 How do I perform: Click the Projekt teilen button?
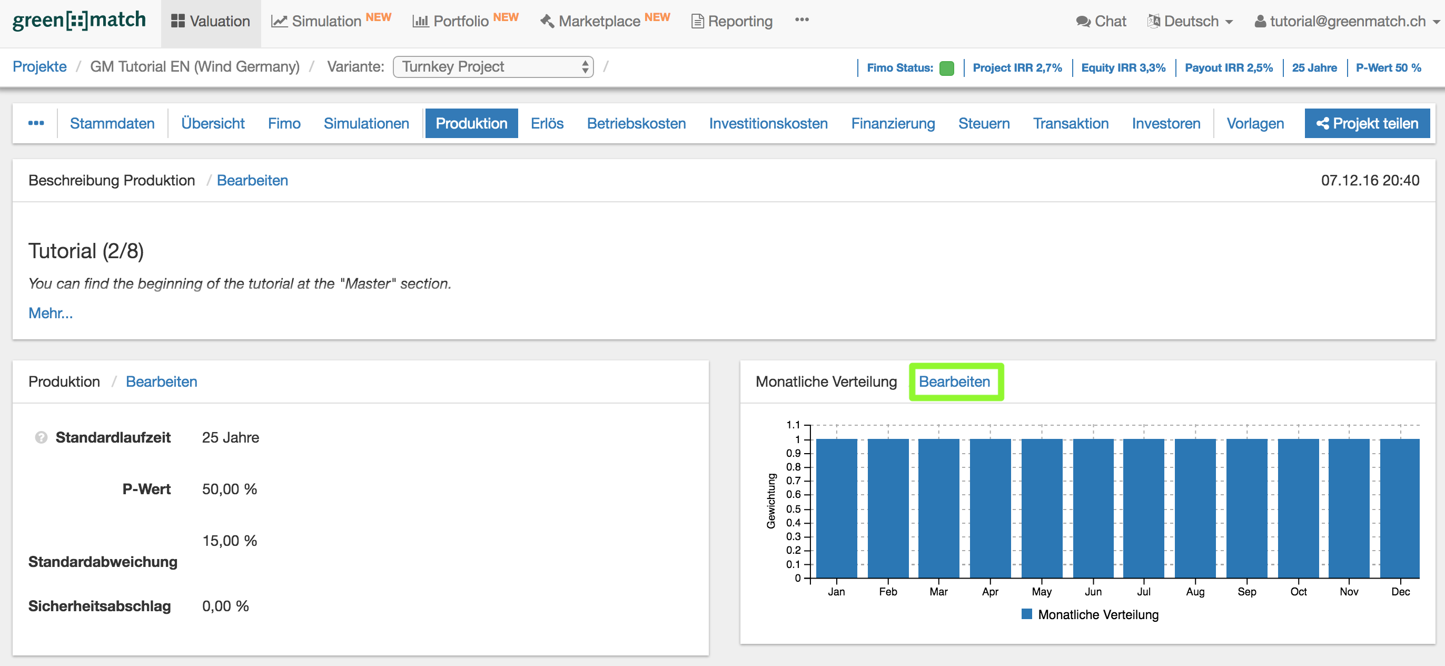point(1367,123)
